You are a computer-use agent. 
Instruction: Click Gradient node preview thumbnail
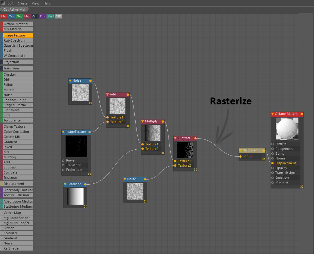(75, 196)
